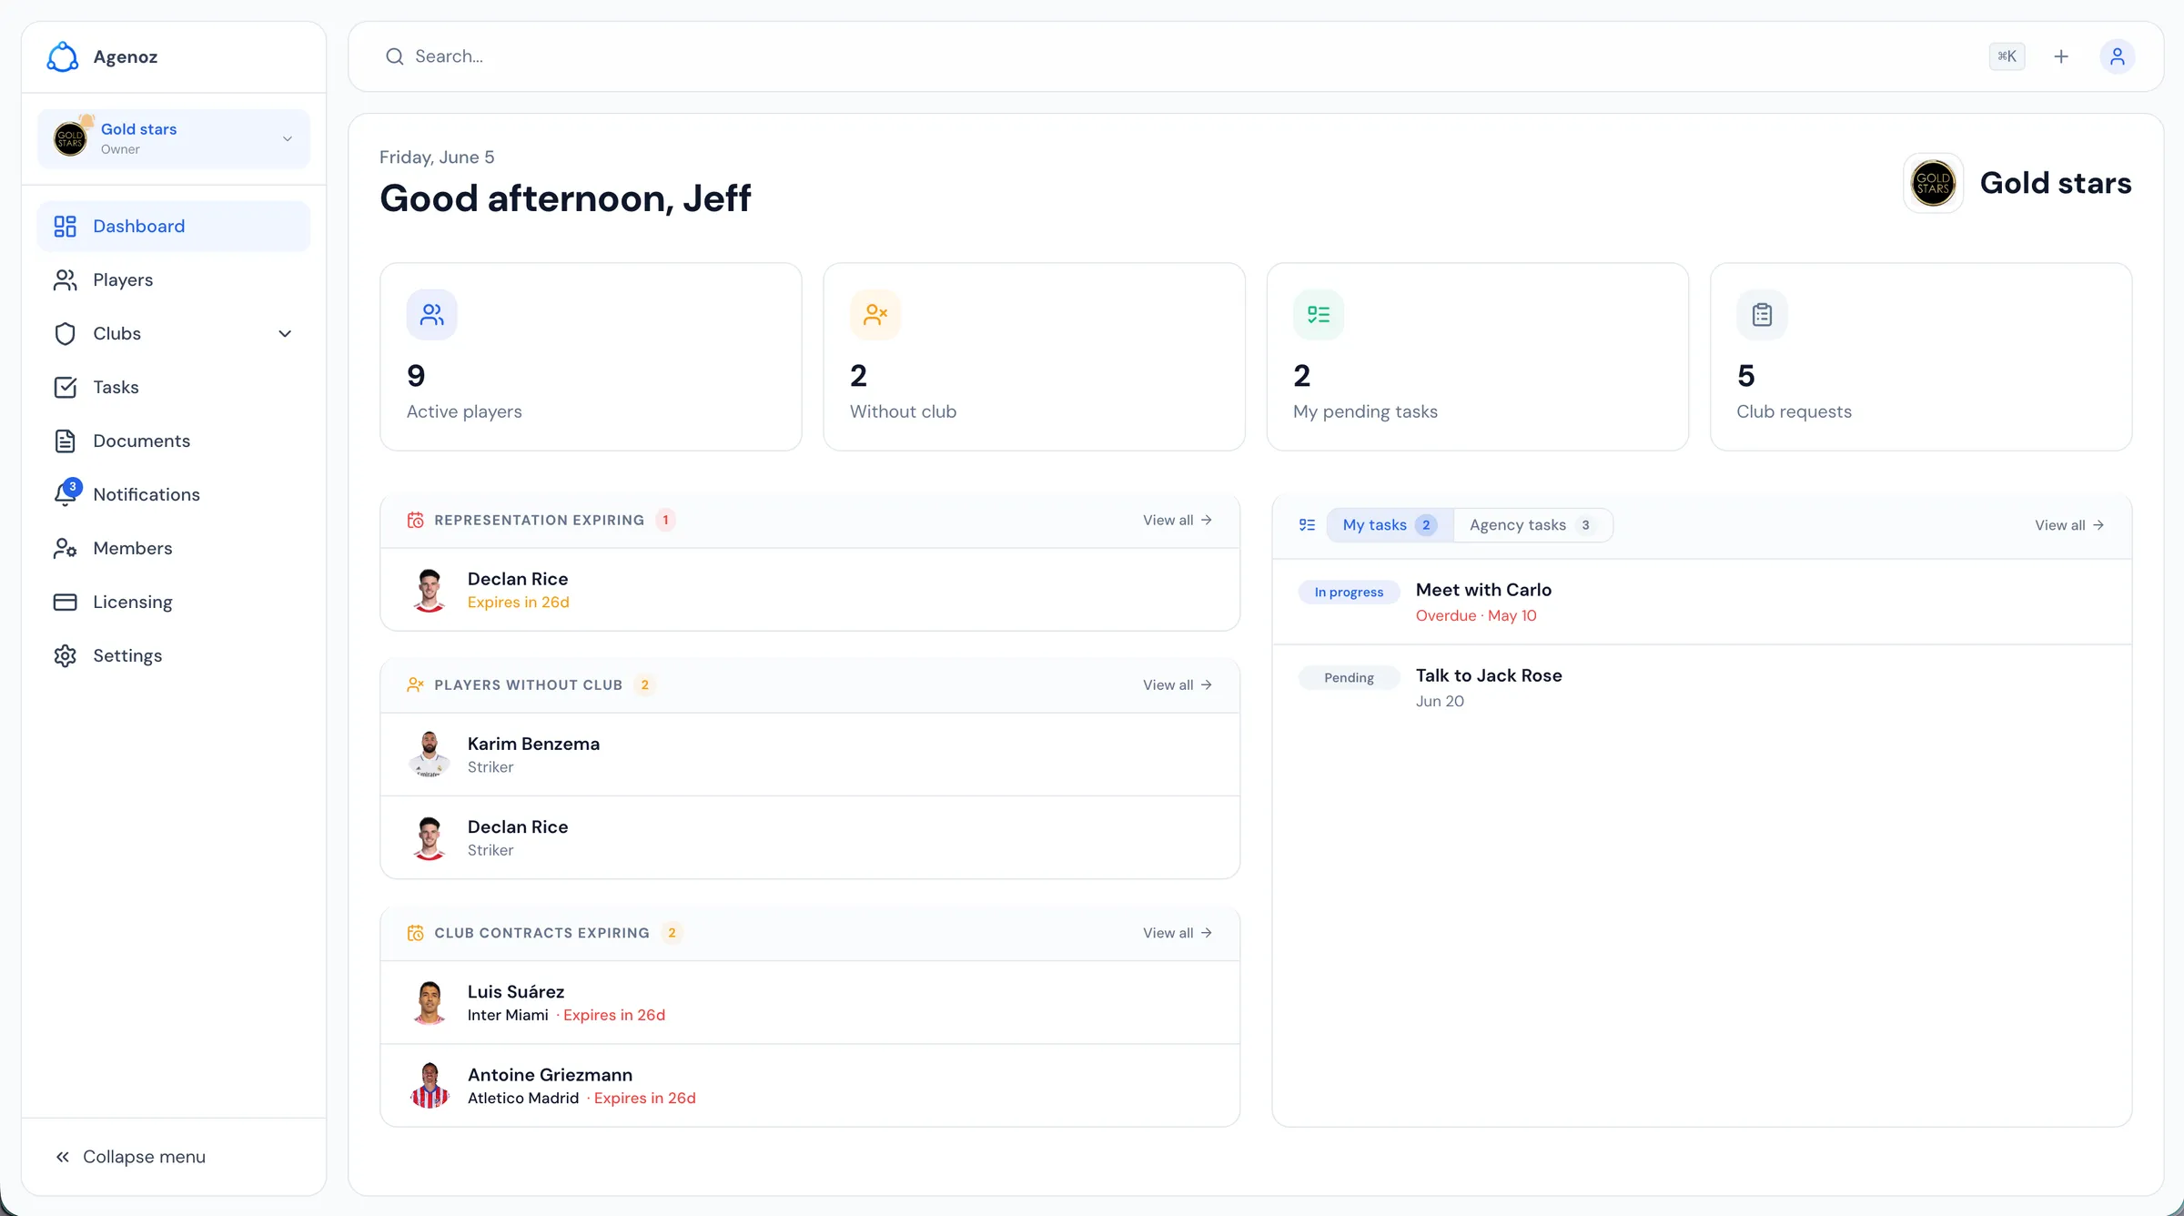
Task: Click the plus add icon in top bar
Action: click(x=2061, y=56)
